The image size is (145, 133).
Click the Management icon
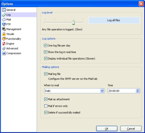pos(4,29)
